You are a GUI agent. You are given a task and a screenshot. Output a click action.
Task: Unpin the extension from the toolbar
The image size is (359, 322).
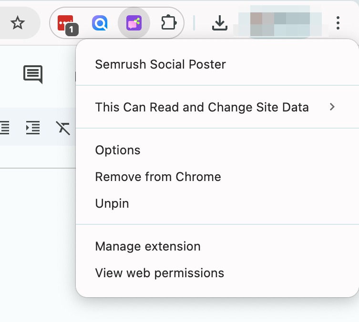(x=112, y=203)
